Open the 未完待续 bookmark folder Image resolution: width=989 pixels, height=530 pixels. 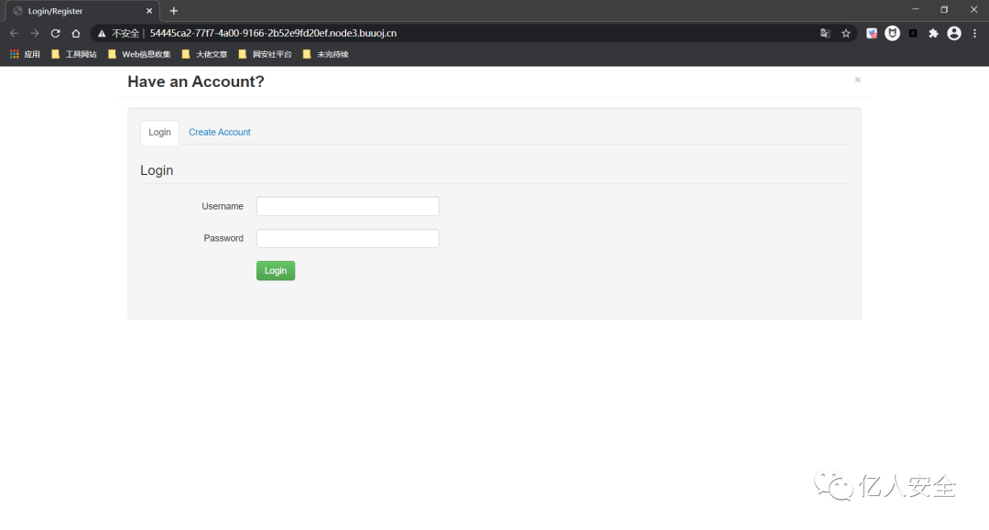click(x=325, y=54)
